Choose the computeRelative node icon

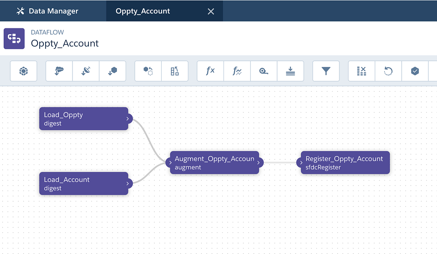click(x=237, y=71)
